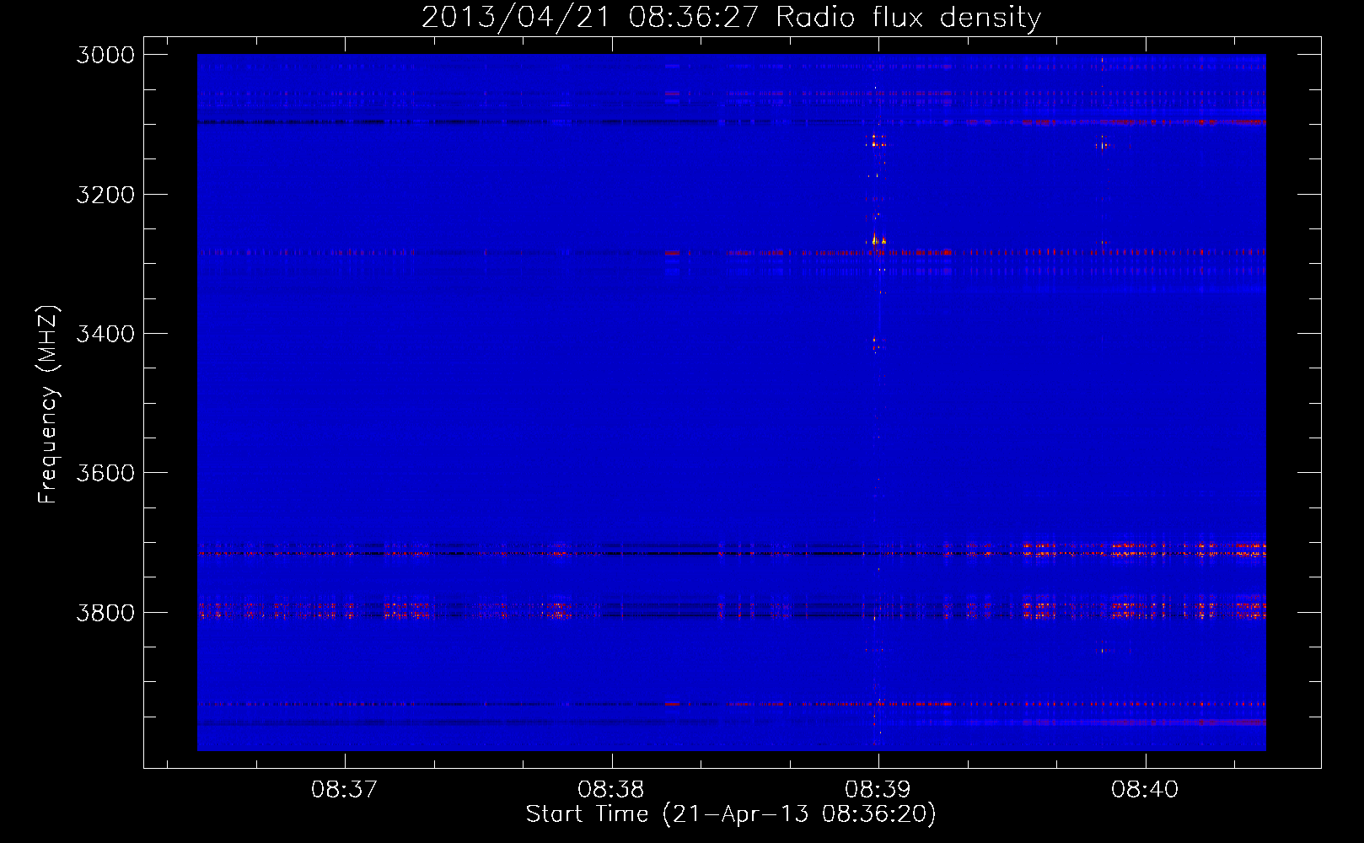Click the "Frequency (MHZ)" axis label
The height and width of the screenshot is (843, 1364).
pos(48,405)
